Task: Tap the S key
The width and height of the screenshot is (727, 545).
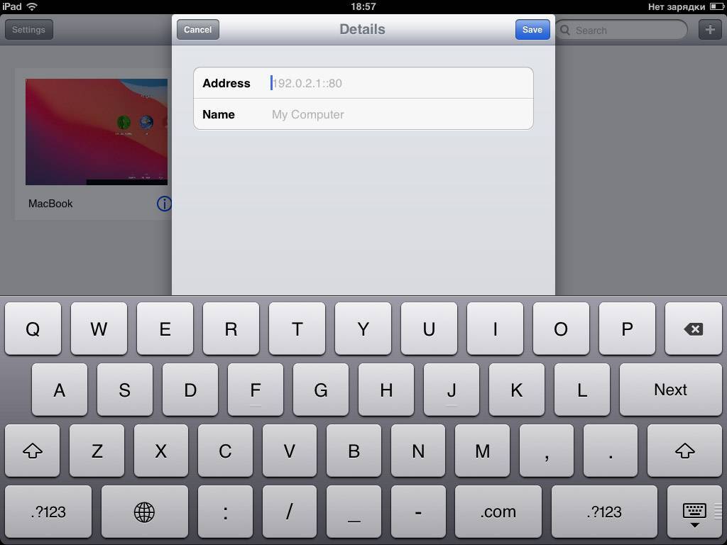Action: pyautogui.click(x=125, y=390)
